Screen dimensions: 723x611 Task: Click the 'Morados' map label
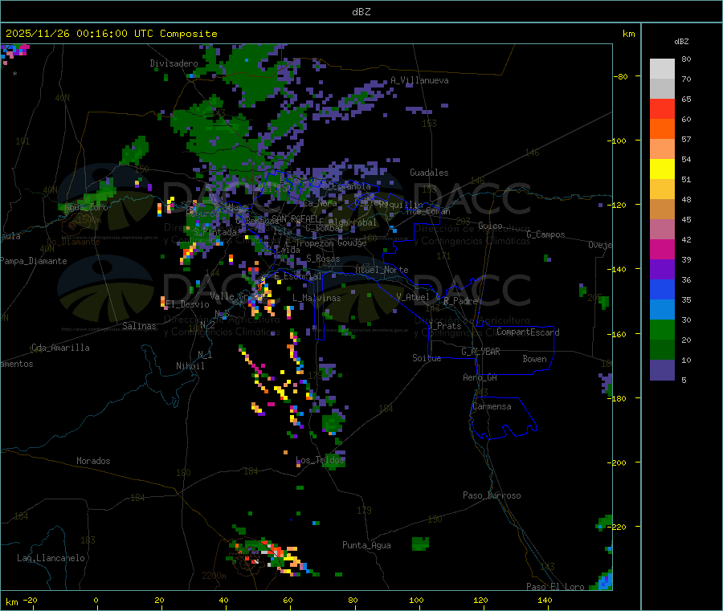(93, 461)
